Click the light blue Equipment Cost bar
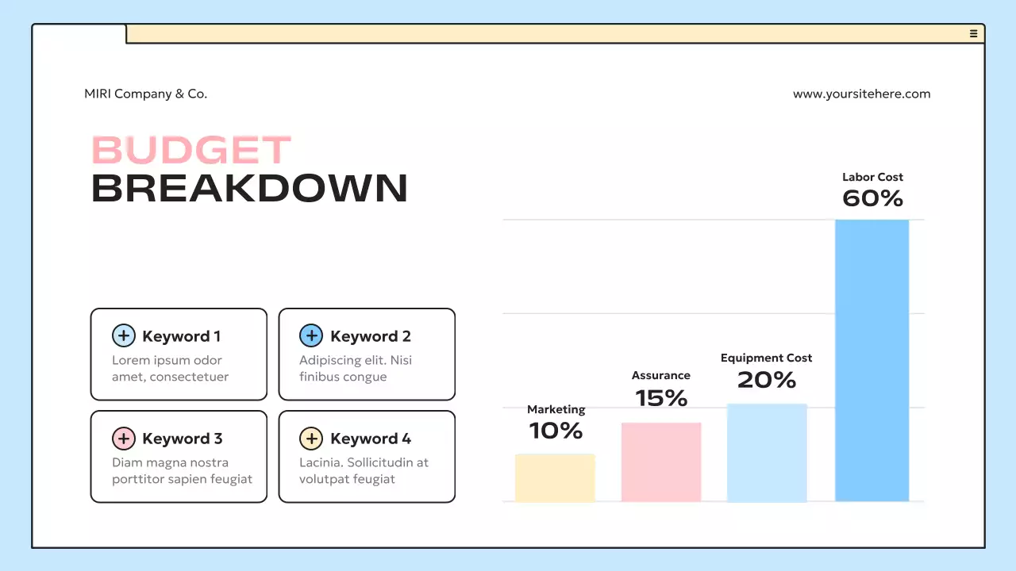The height and width of the screenshot is (571, 1016). 767,452
